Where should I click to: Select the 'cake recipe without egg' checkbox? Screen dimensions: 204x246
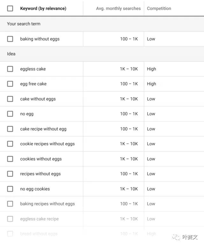point(10,129)
